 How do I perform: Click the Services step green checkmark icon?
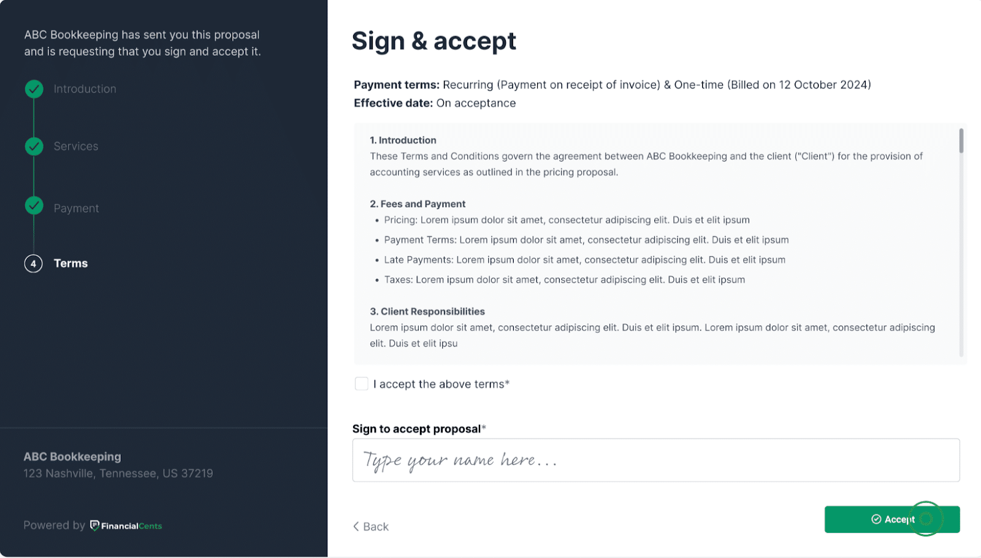pyautogui.click(x=34, y=147)
